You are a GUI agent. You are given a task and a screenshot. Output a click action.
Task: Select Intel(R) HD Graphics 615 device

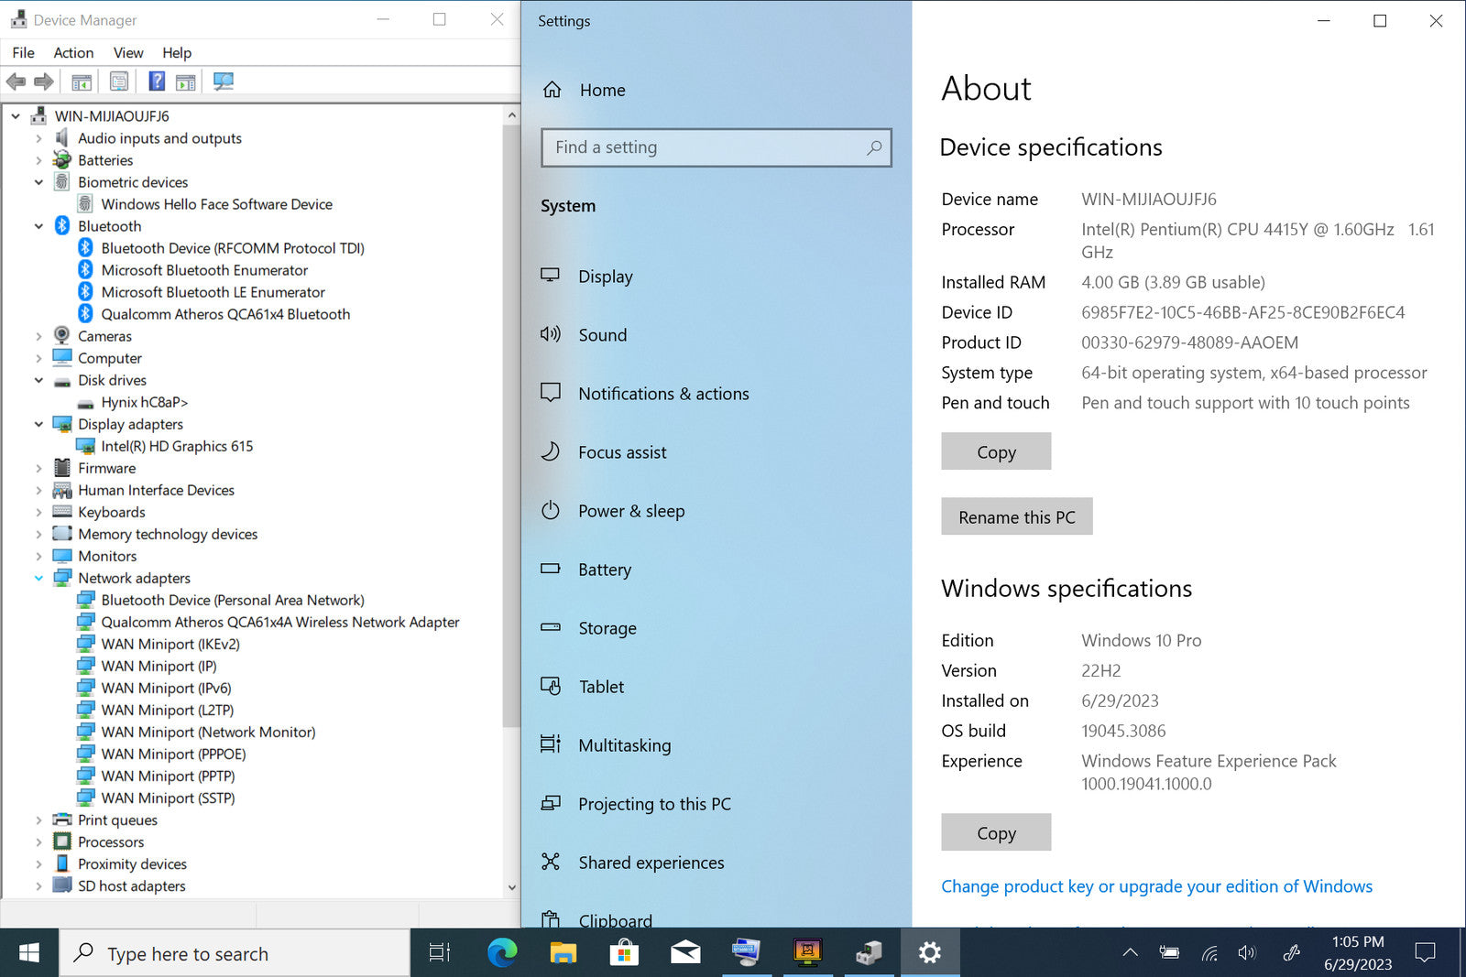(x=177, y=446)
